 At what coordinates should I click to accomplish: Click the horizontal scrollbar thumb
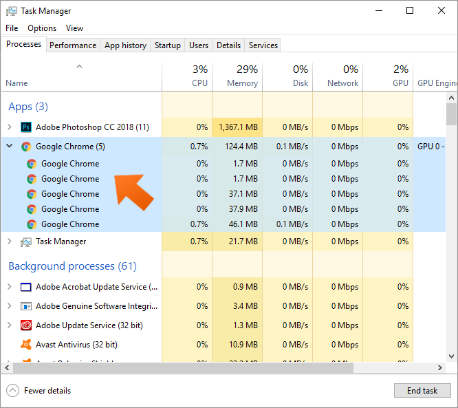[183, 368]
